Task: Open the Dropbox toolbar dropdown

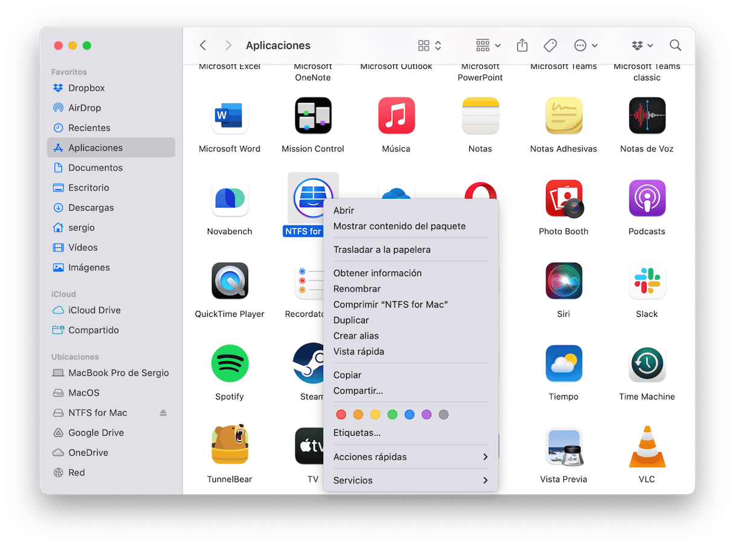Action: coord(643,45)
